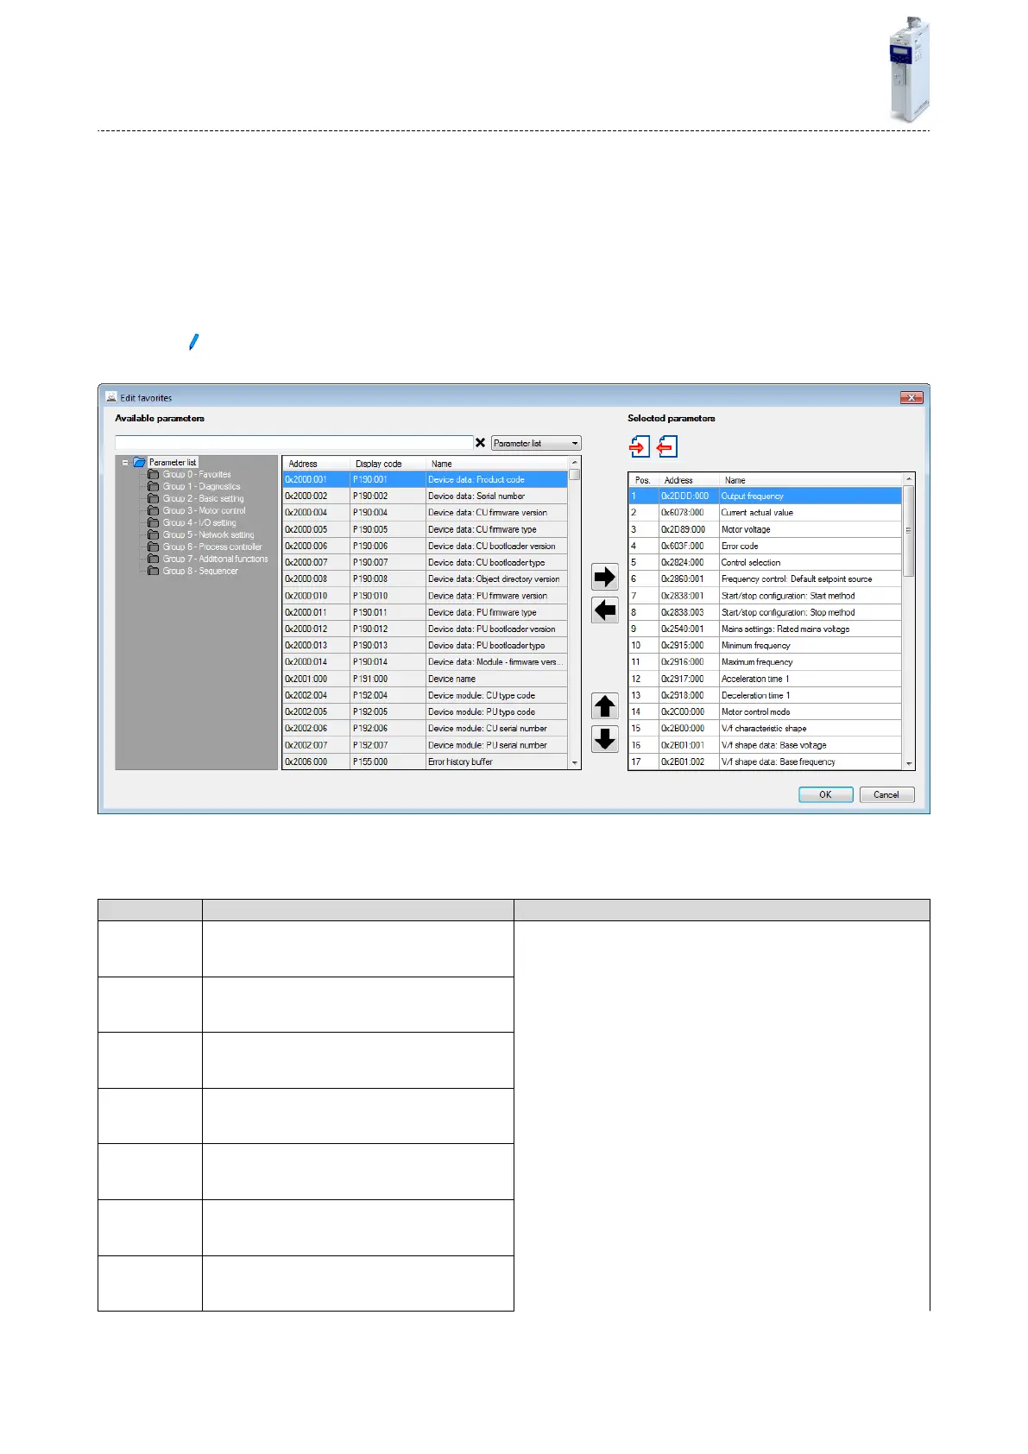The height and width of the screenshot is (1454, 1028).
Task: Click the Address column header in available list
Action: (x=316, y=464)
